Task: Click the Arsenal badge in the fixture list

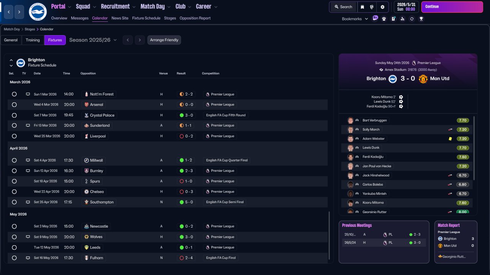Action: tap(86, 105)
